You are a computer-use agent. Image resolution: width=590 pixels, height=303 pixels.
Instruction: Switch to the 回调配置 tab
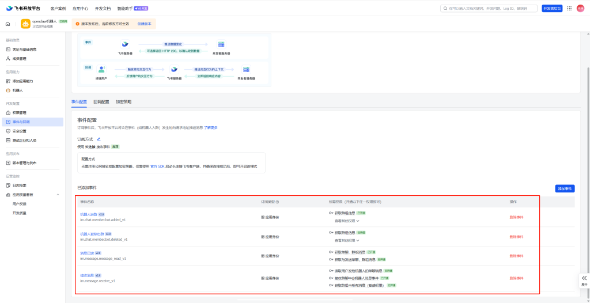101,101
